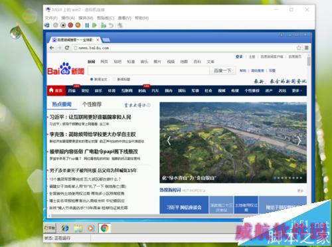
Task: Reload the news.baidu.com page
Action: (67, 48)
